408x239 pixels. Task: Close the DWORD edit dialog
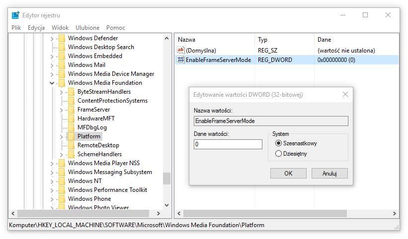pyautogui.click(x=345, y=94)
